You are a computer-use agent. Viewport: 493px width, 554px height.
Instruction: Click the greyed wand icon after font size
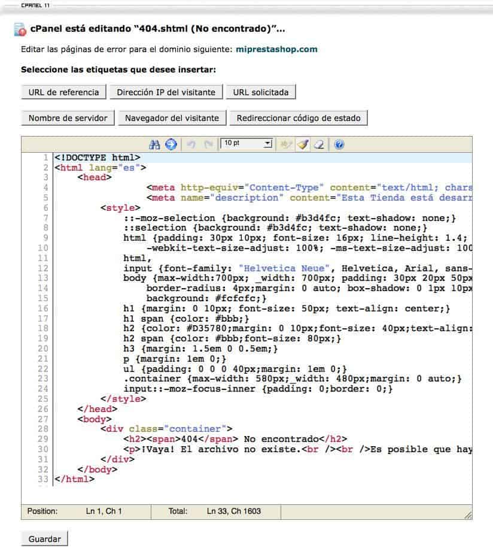point(285,144)
